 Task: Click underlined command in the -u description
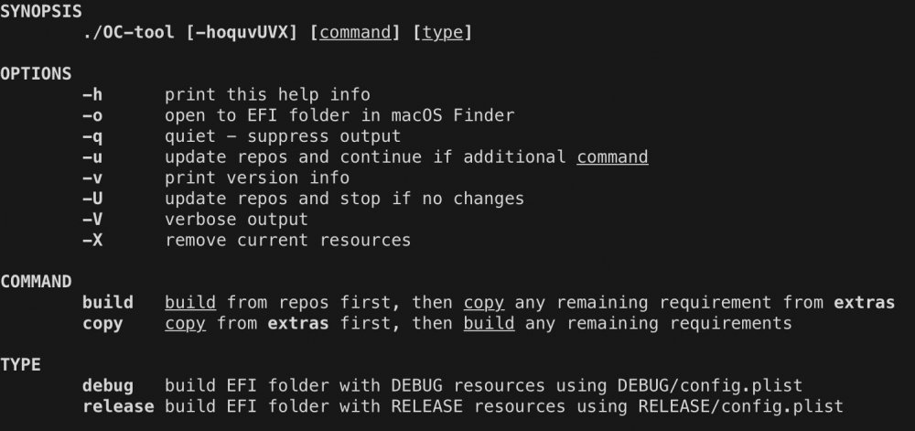point(613,156)
